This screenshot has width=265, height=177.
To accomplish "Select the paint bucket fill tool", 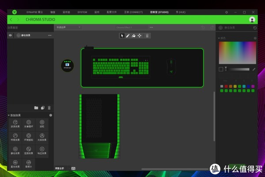I will click(133, 36).
